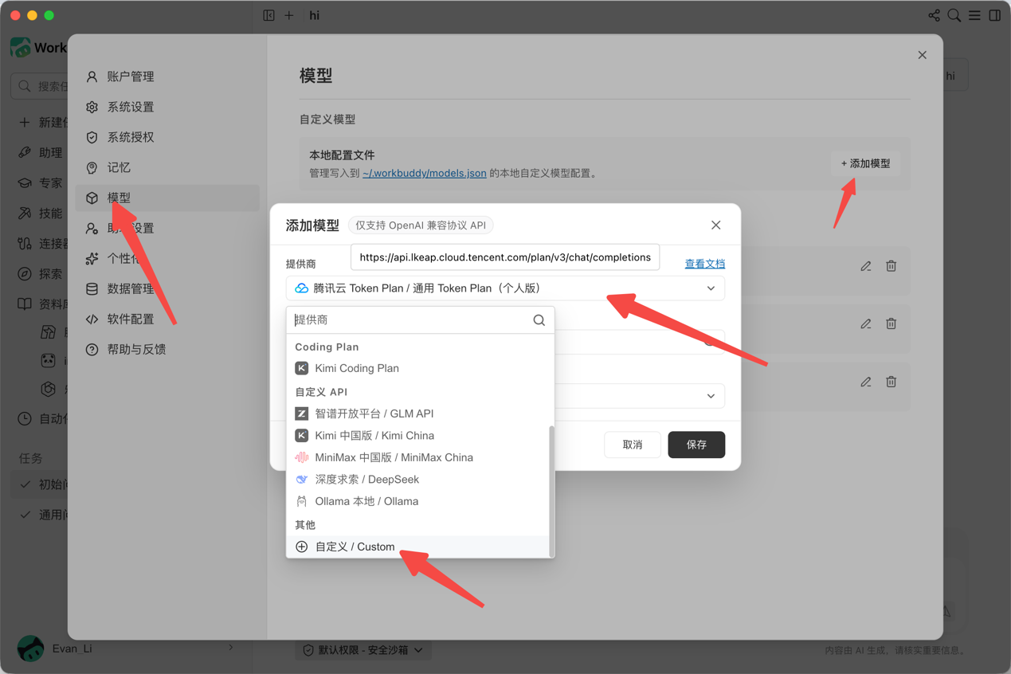Choose Ollama 本地 / Ollama provider

[x=418, y=501]
